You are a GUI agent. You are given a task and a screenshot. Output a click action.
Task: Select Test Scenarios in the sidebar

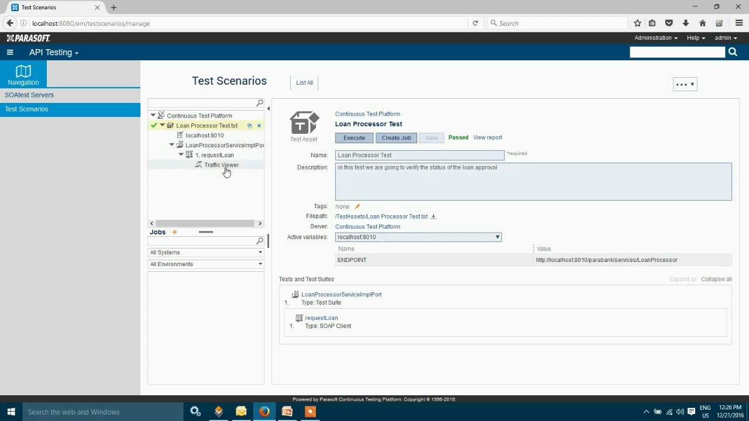tap(70, 109)
